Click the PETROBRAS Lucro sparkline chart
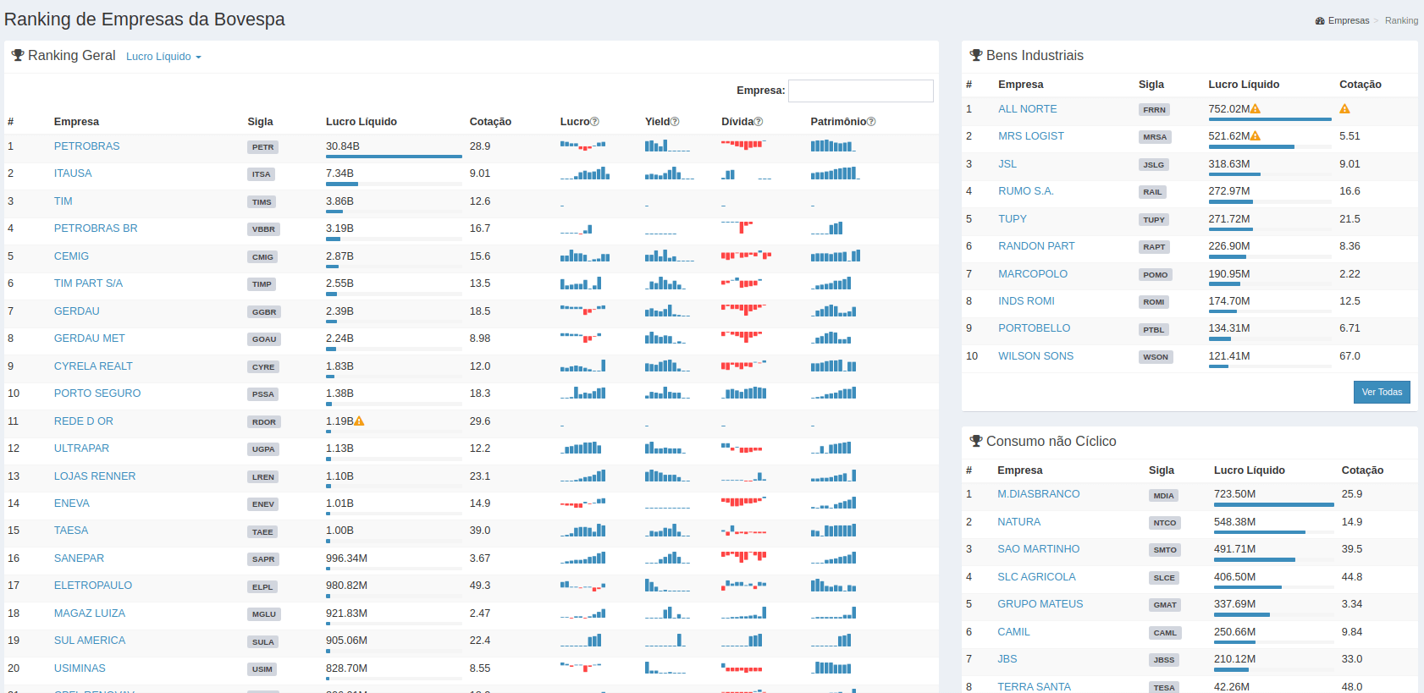This screenshot has height=693, width=1424. coord(583,146)
